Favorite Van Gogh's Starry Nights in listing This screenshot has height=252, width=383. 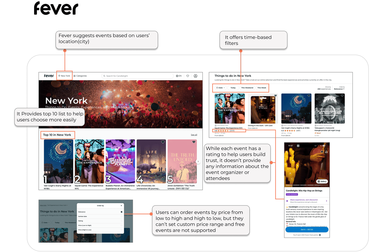point(309,96)
